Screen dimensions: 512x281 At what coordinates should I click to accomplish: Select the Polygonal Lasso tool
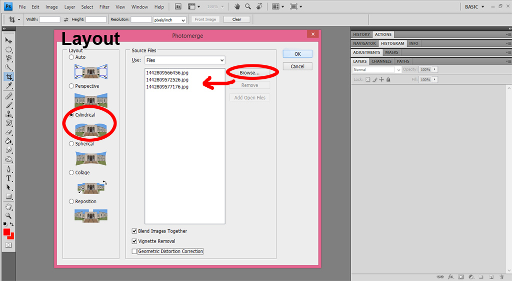pos(8,58)
